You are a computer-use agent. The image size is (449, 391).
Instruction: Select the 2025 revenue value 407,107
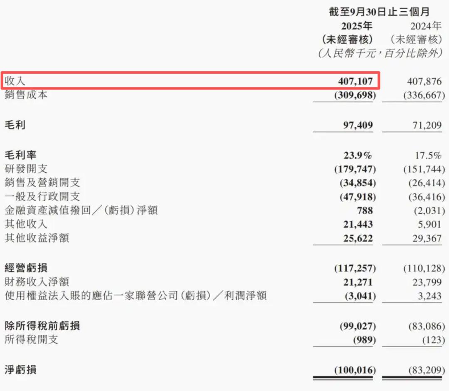coord(355,81)
